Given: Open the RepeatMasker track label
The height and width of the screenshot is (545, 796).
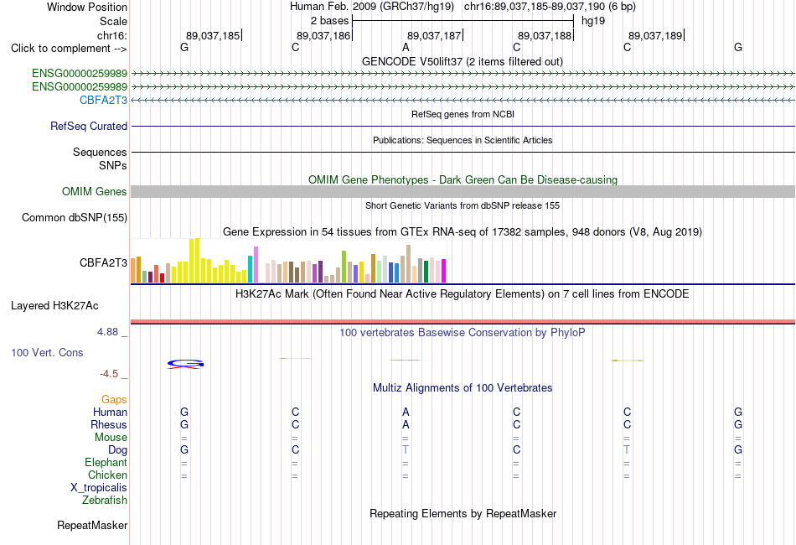Looking at the screenshot, I should click(92, 525).
